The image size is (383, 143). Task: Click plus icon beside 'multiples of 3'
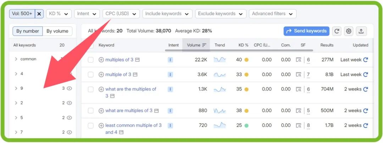point(101,60)
